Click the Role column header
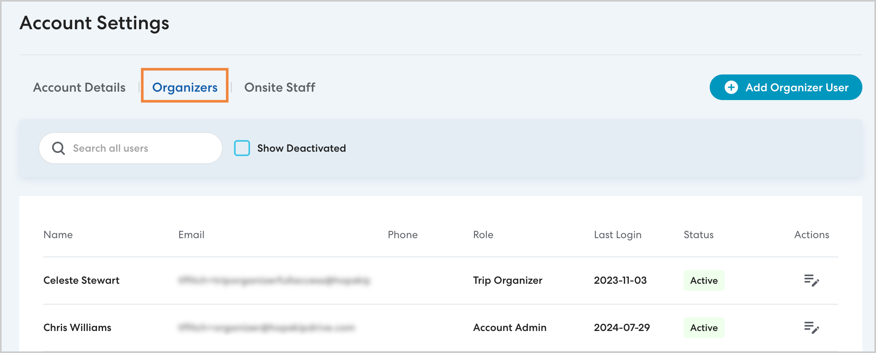876x353 pixels. tap(483, 235)
